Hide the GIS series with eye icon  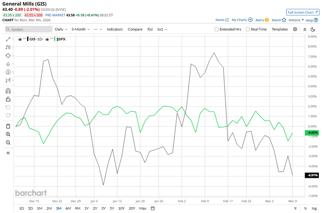(x=20, y=39)
